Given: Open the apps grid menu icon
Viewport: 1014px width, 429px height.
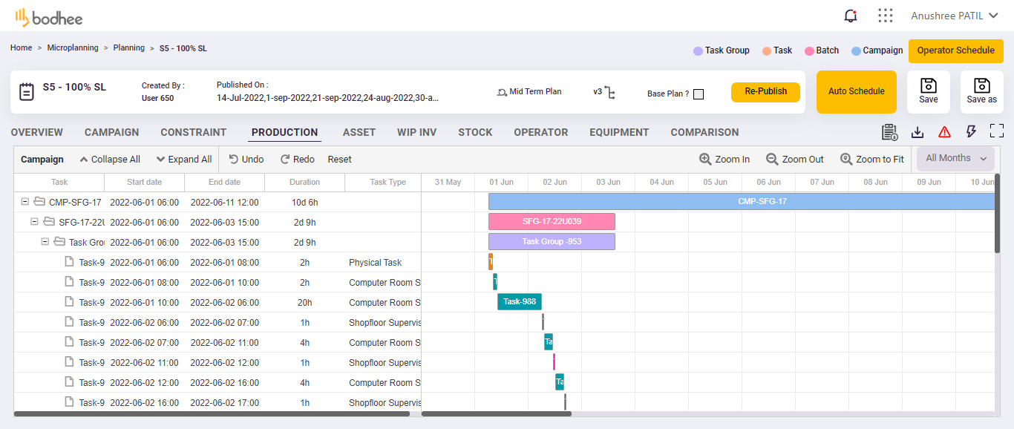Looking at the screenshot, I should coord(885,15).
